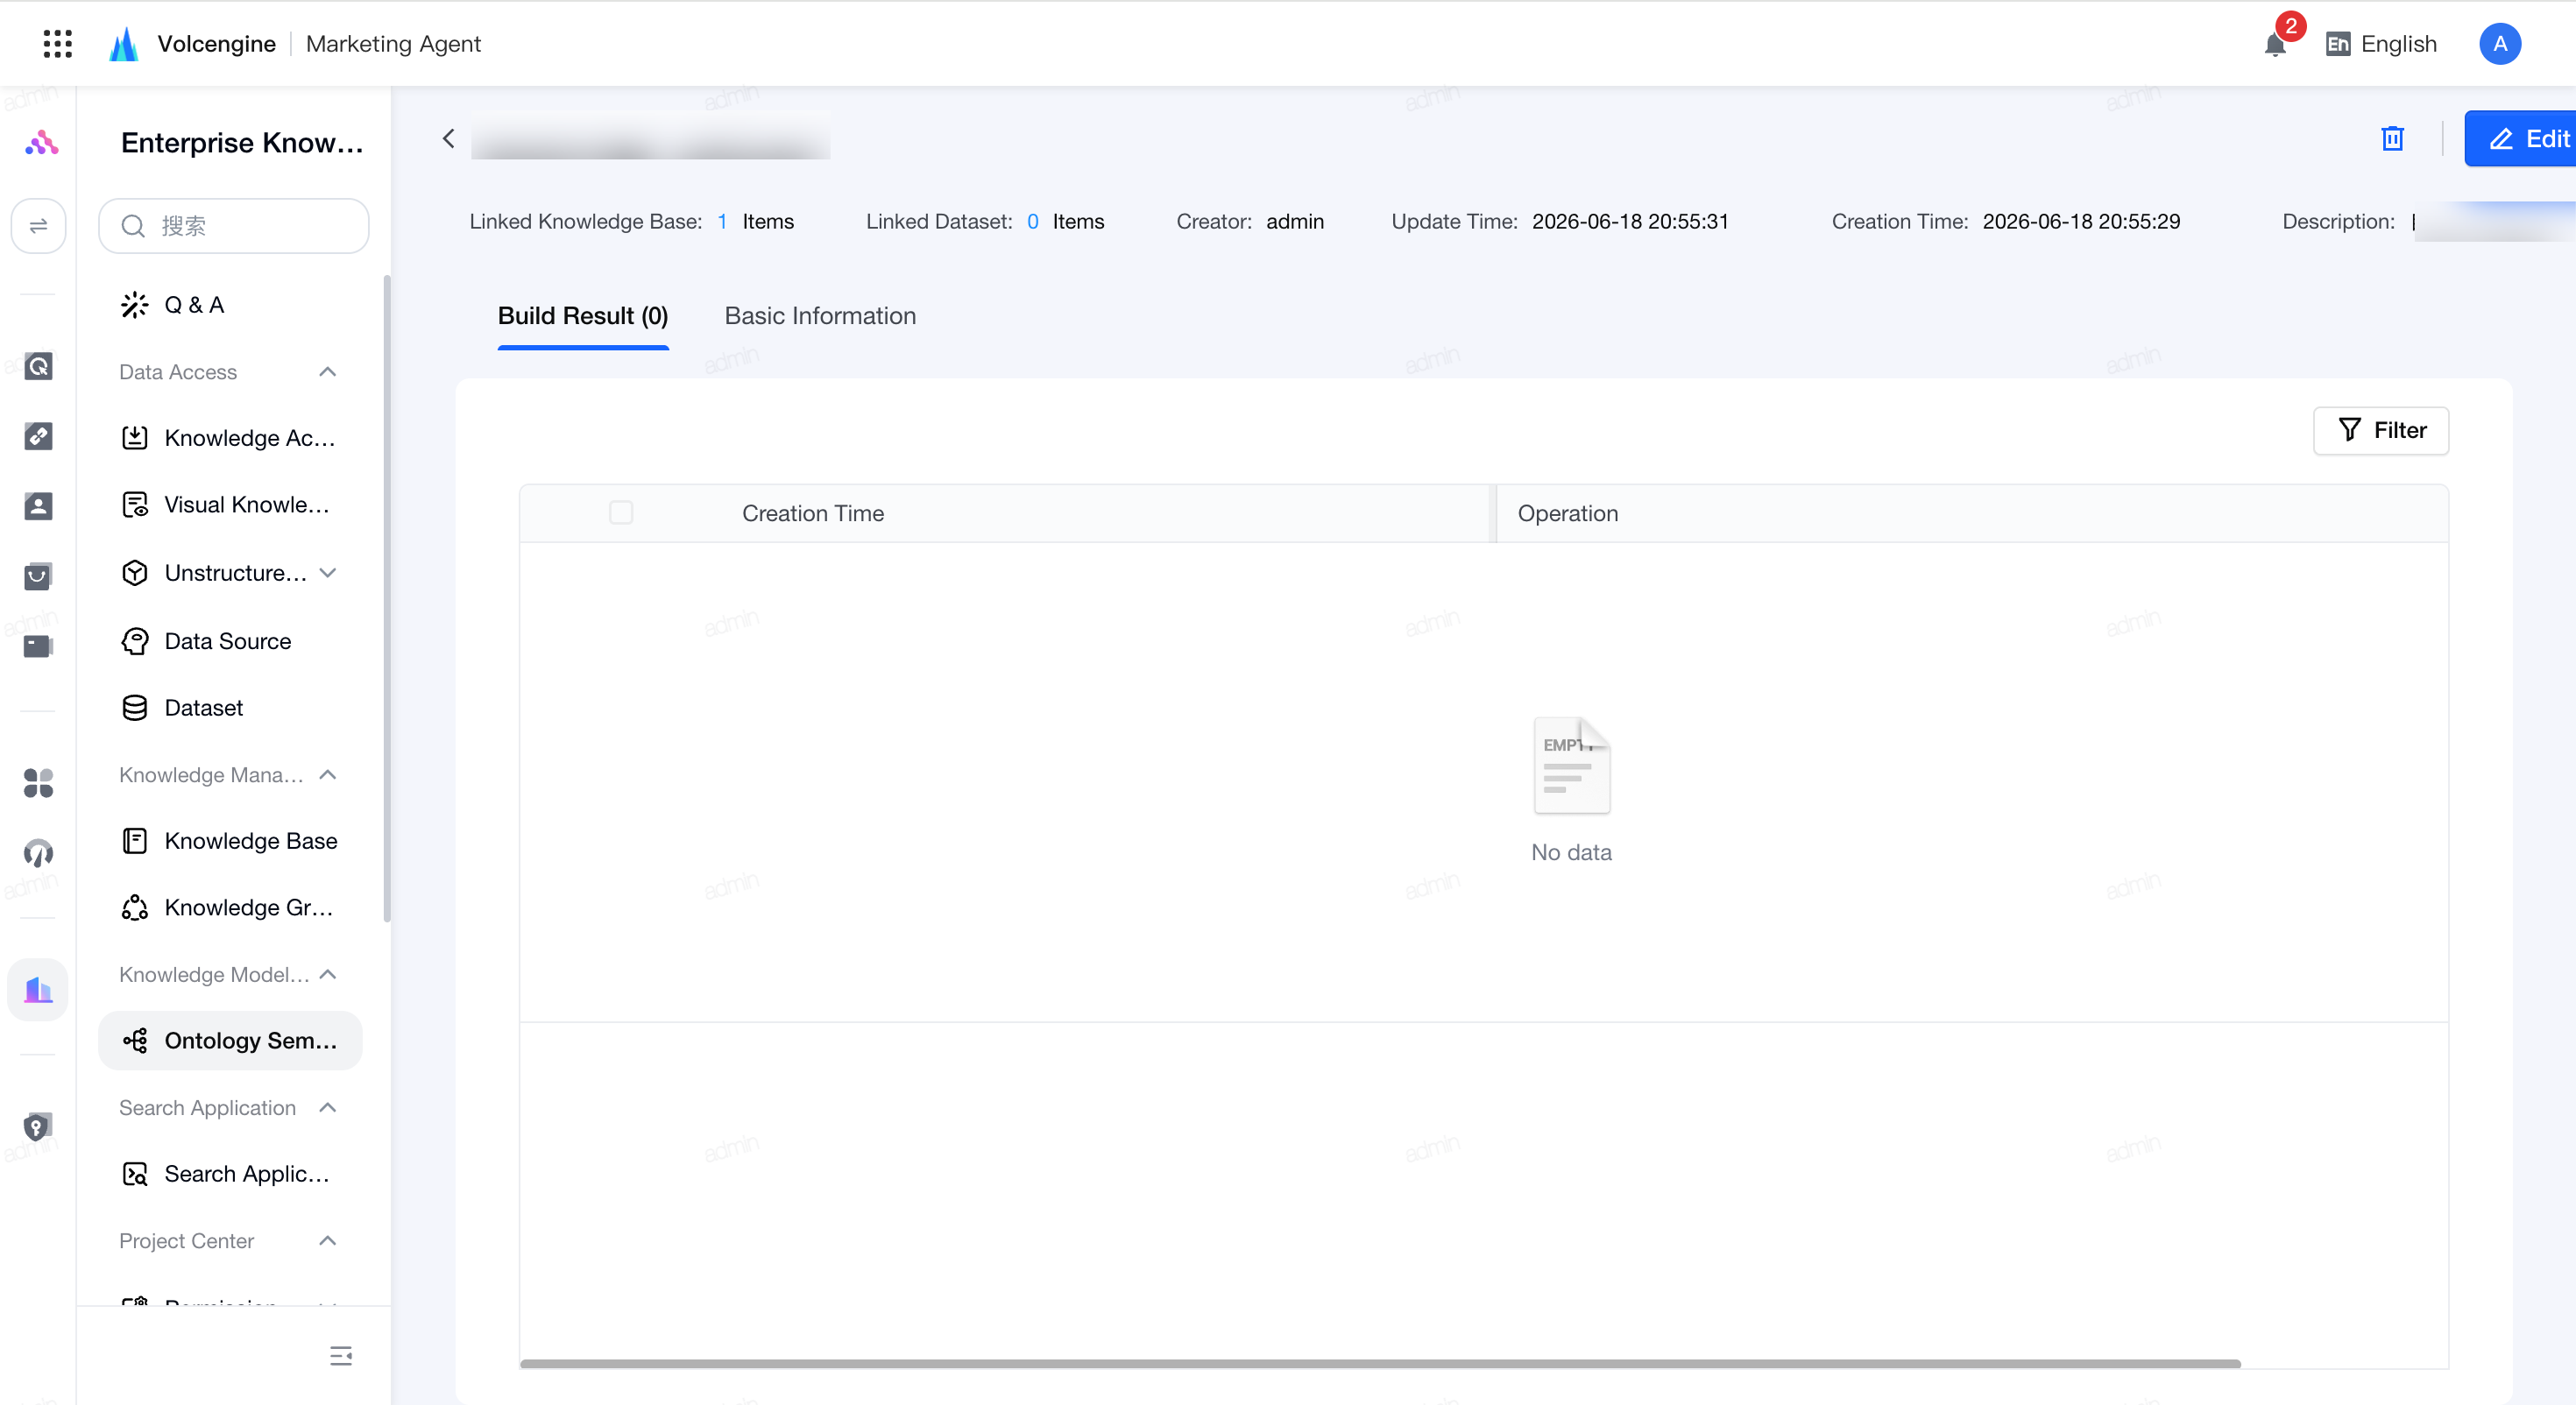Delete this item with the trash icon
2576x1405 pixels.
coord(2392,138)
